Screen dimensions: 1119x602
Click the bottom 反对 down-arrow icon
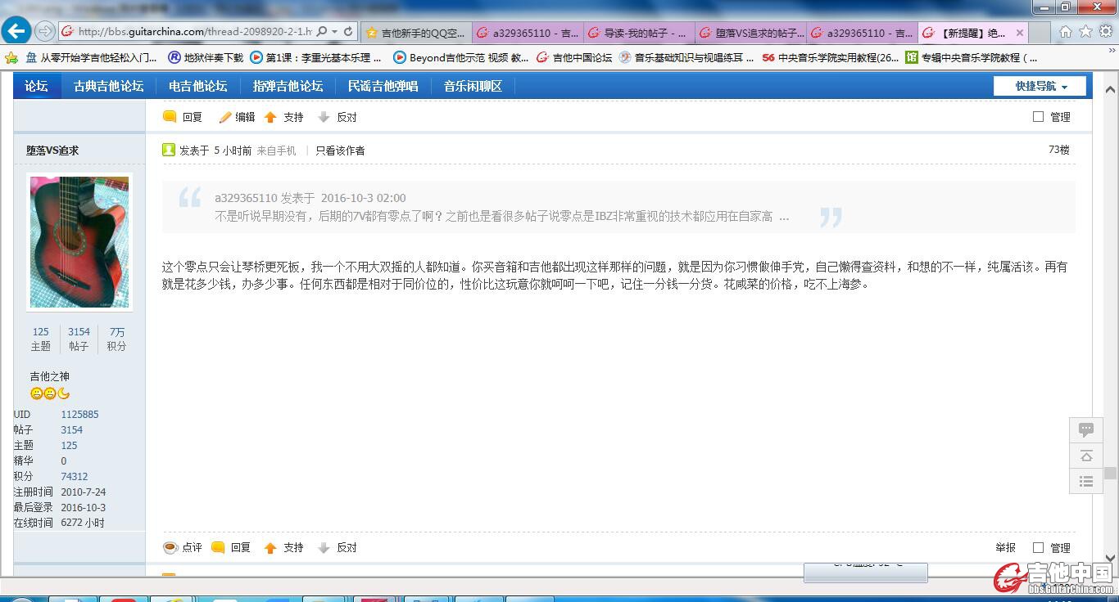click(x=324, y=548)
